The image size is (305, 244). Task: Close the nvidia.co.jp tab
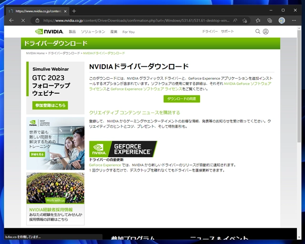(x=65, y=11)
